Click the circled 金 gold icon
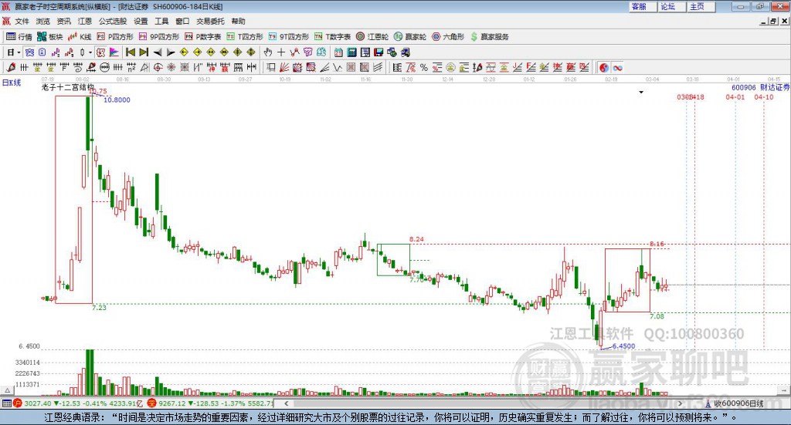The width and height of the screenshot is (791, 425). click(450, 67)
